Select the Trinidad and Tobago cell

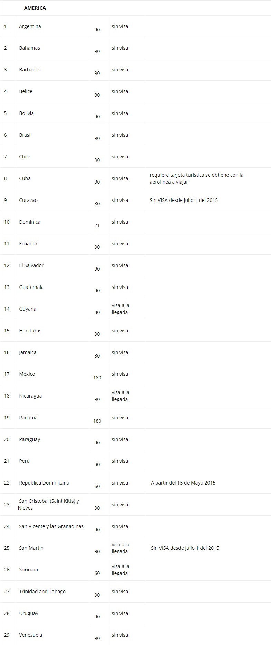42,592
